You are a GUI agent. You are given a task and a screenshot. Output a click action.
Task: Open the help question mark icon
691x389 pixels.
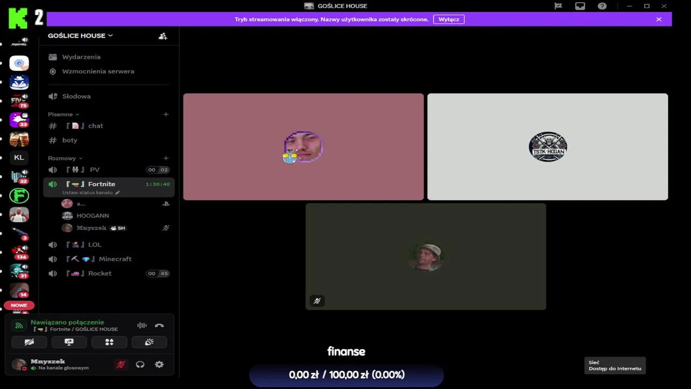point(602,6)
